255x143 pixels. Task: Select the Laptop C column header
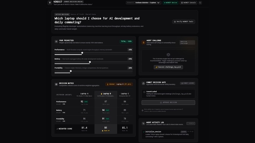(x=125, y=94)
